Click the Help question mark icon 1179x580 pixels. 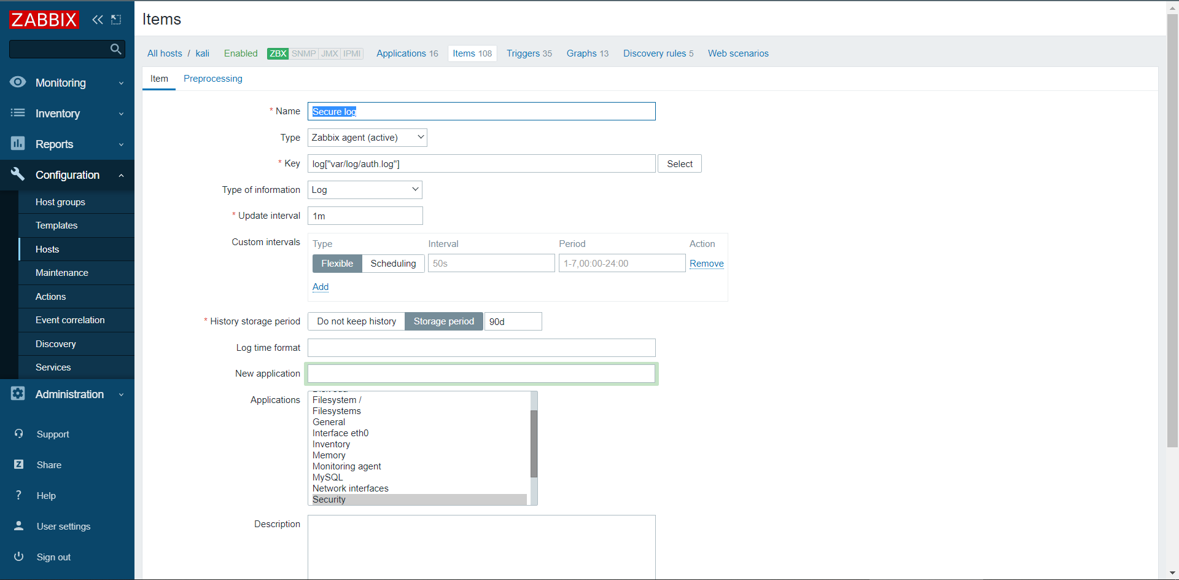pos(19,495)
